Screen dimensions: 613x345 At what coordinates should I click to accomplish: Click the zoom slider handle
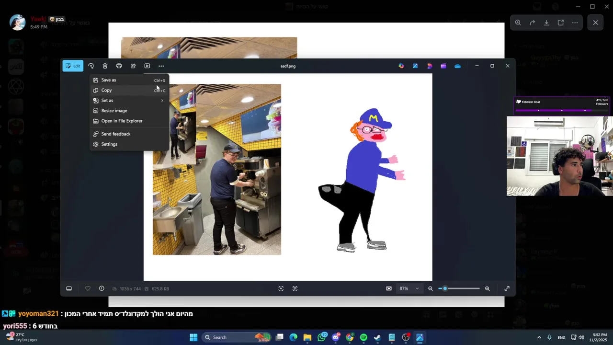[445, 288]
